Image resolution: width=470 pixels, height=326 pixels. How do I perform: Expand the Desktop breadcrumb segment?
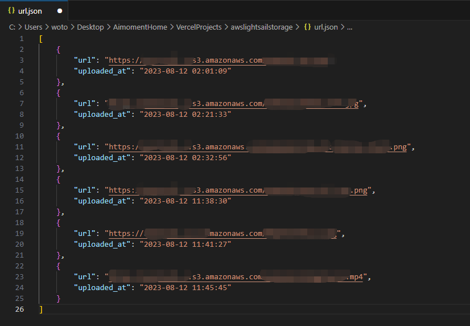[90, 27]
